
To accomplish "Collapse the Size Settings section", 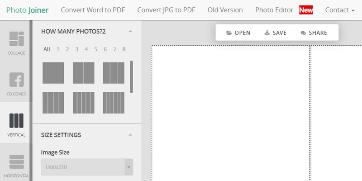I will (x=130, y=135).
